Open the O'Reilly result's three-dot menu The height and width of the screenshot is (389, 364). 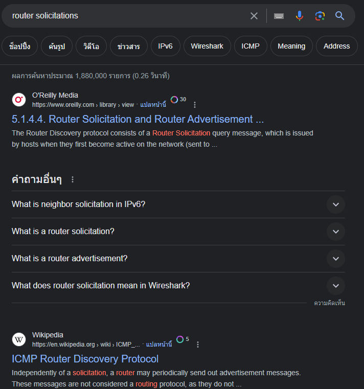(x=194, y=105)
